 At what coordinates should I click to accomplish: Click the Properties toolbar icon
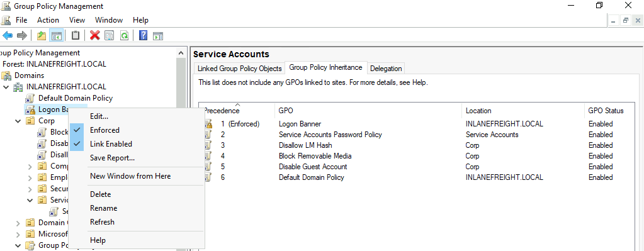pyautogui.click(x=109, y=36)
